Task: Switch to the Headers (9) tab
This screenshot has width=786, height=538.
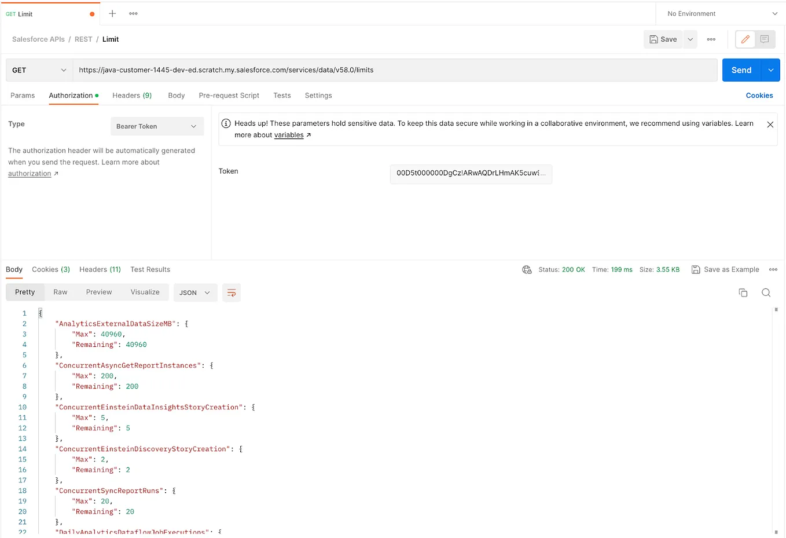Action: tap(131, 96)
